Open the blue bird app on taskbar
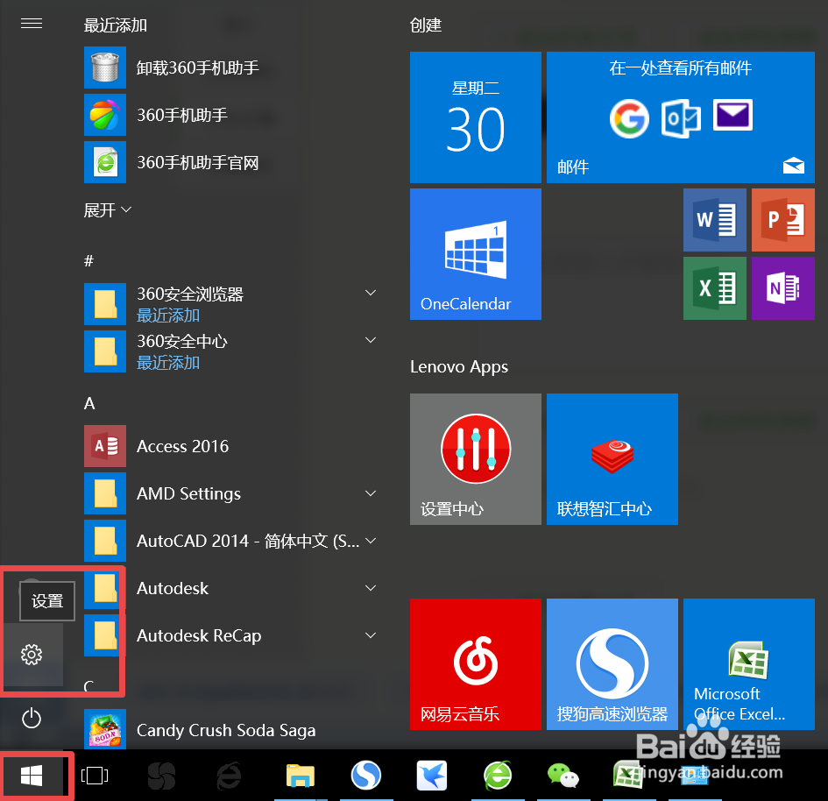Screen dimensions: 828x801 (x=432, y=775)
